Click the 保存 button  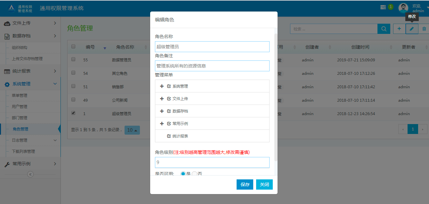pos(245,184)
